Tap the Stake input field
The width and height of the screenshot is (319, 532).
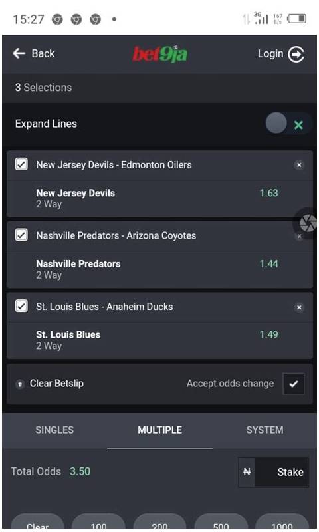pyautogui.click(x=282, y=472)
